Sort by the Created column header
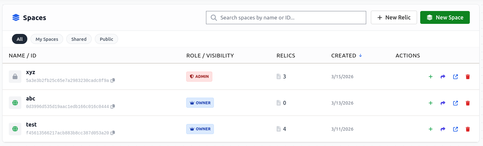483x146 pixels. pyautogui.click(x=347, y=56)
